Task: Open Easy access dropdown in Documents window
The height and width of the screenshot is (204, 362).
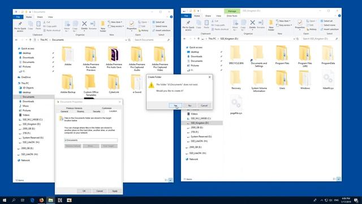Action: [x=116, y=26]
